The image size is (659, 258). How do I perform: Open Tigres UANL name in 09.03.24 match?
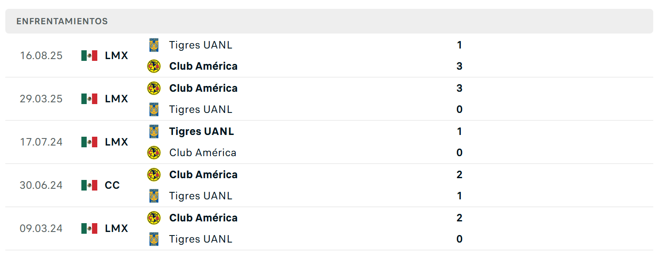click(x=201, y=239)
